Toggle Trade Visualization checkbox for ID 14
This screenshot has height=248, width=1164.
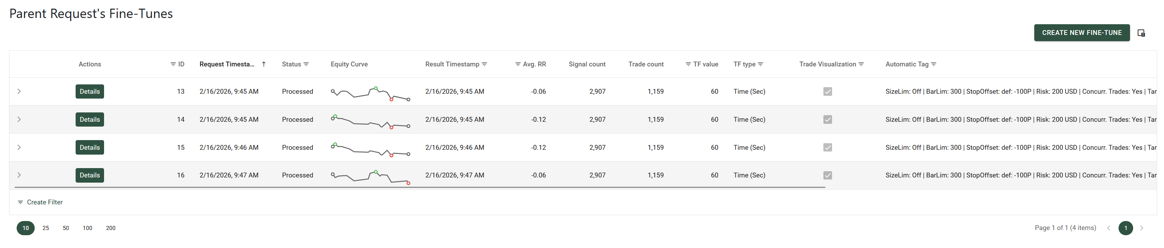point(827,119)
